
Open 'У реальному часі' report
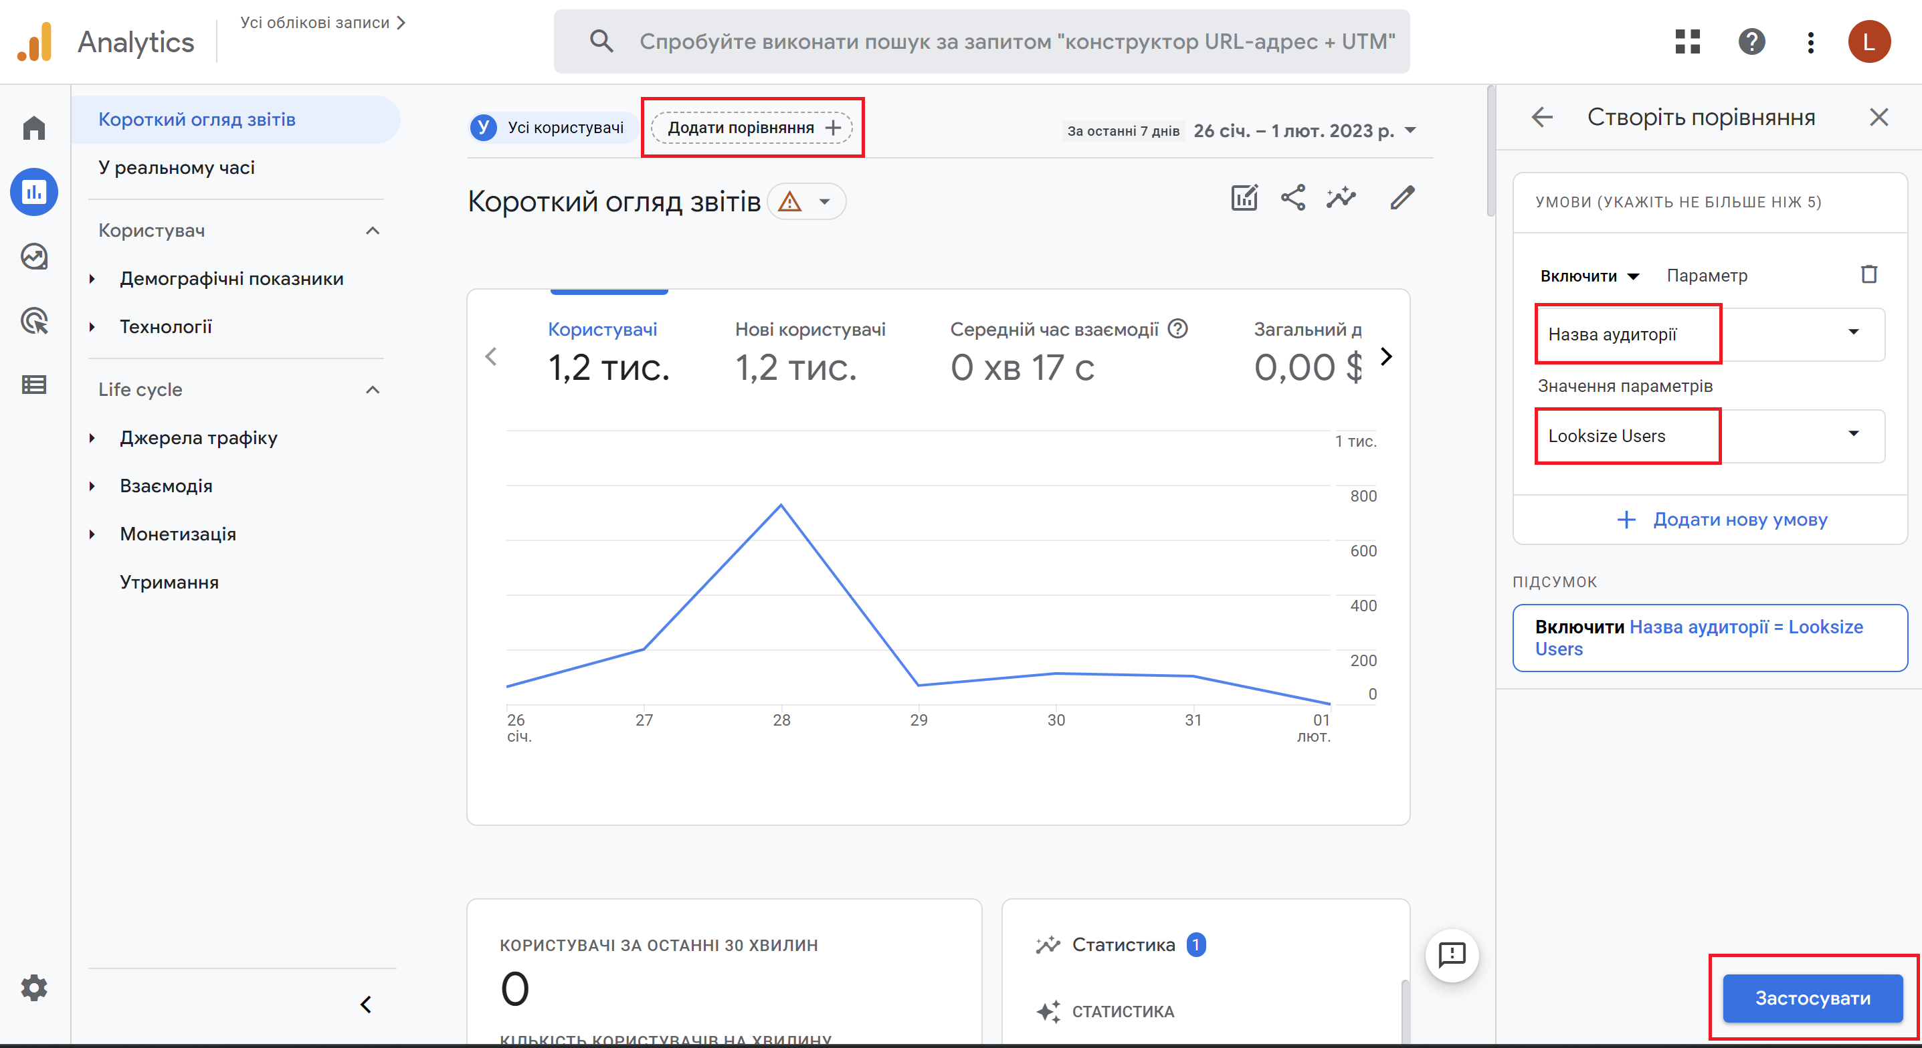pyautogui.click(x=176, y=167)
